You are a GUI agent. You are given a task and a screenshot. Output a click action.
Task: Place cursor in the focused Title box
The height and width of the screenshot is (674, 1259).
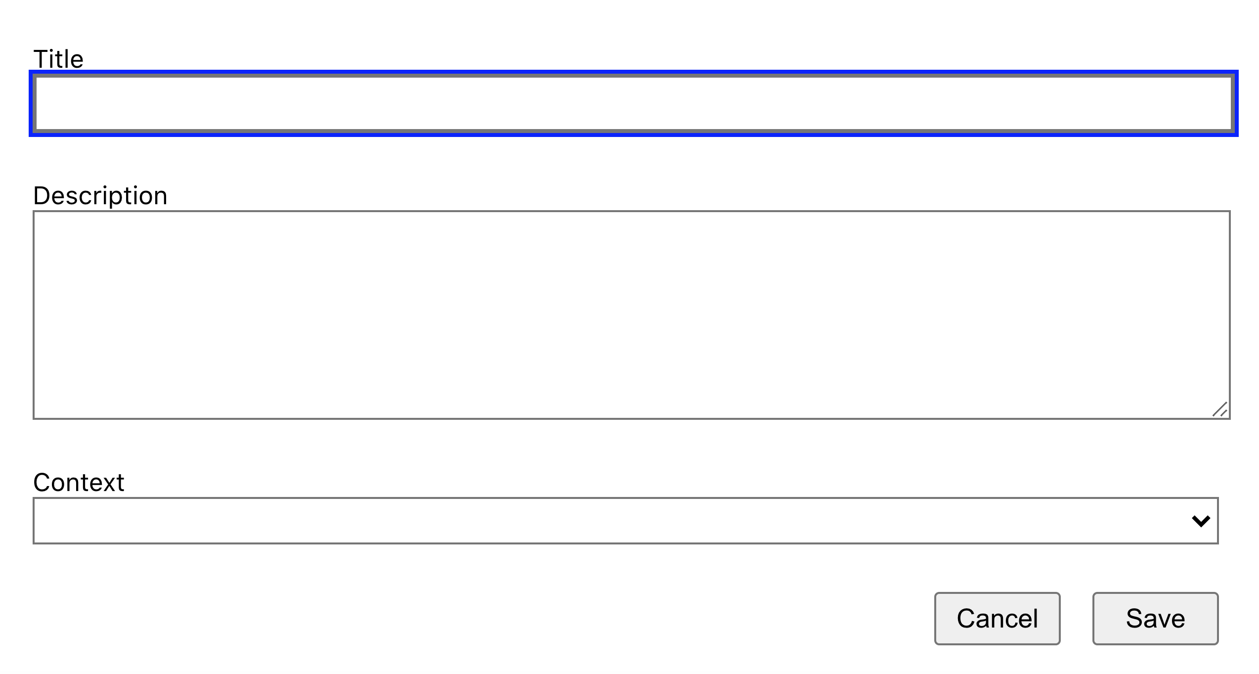coord(633,103)
